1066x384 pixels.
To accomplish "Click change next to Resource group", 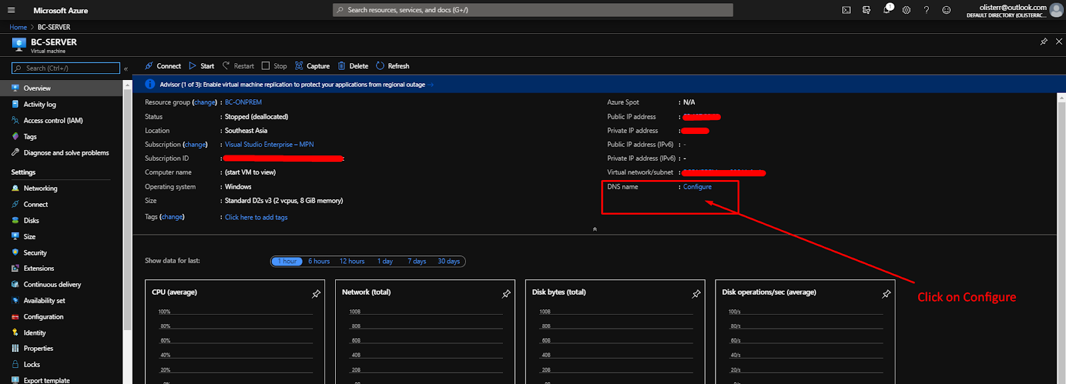I will (x=205, y=103).
